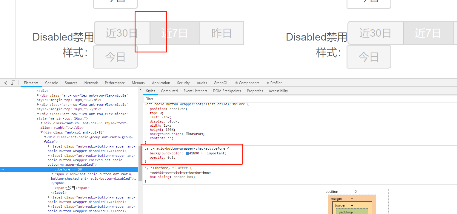Switch to the Properties sidebar tab

click(255, 91)
